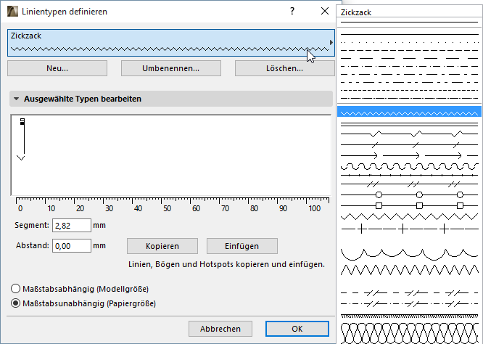Click Kopieren button
Screen dimensions: 483x344
[x=162, y=246]
